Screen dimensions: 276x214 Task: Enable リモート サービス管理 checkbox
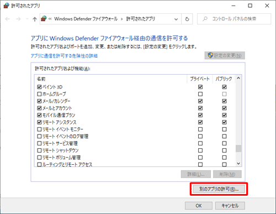coord(39,143)
